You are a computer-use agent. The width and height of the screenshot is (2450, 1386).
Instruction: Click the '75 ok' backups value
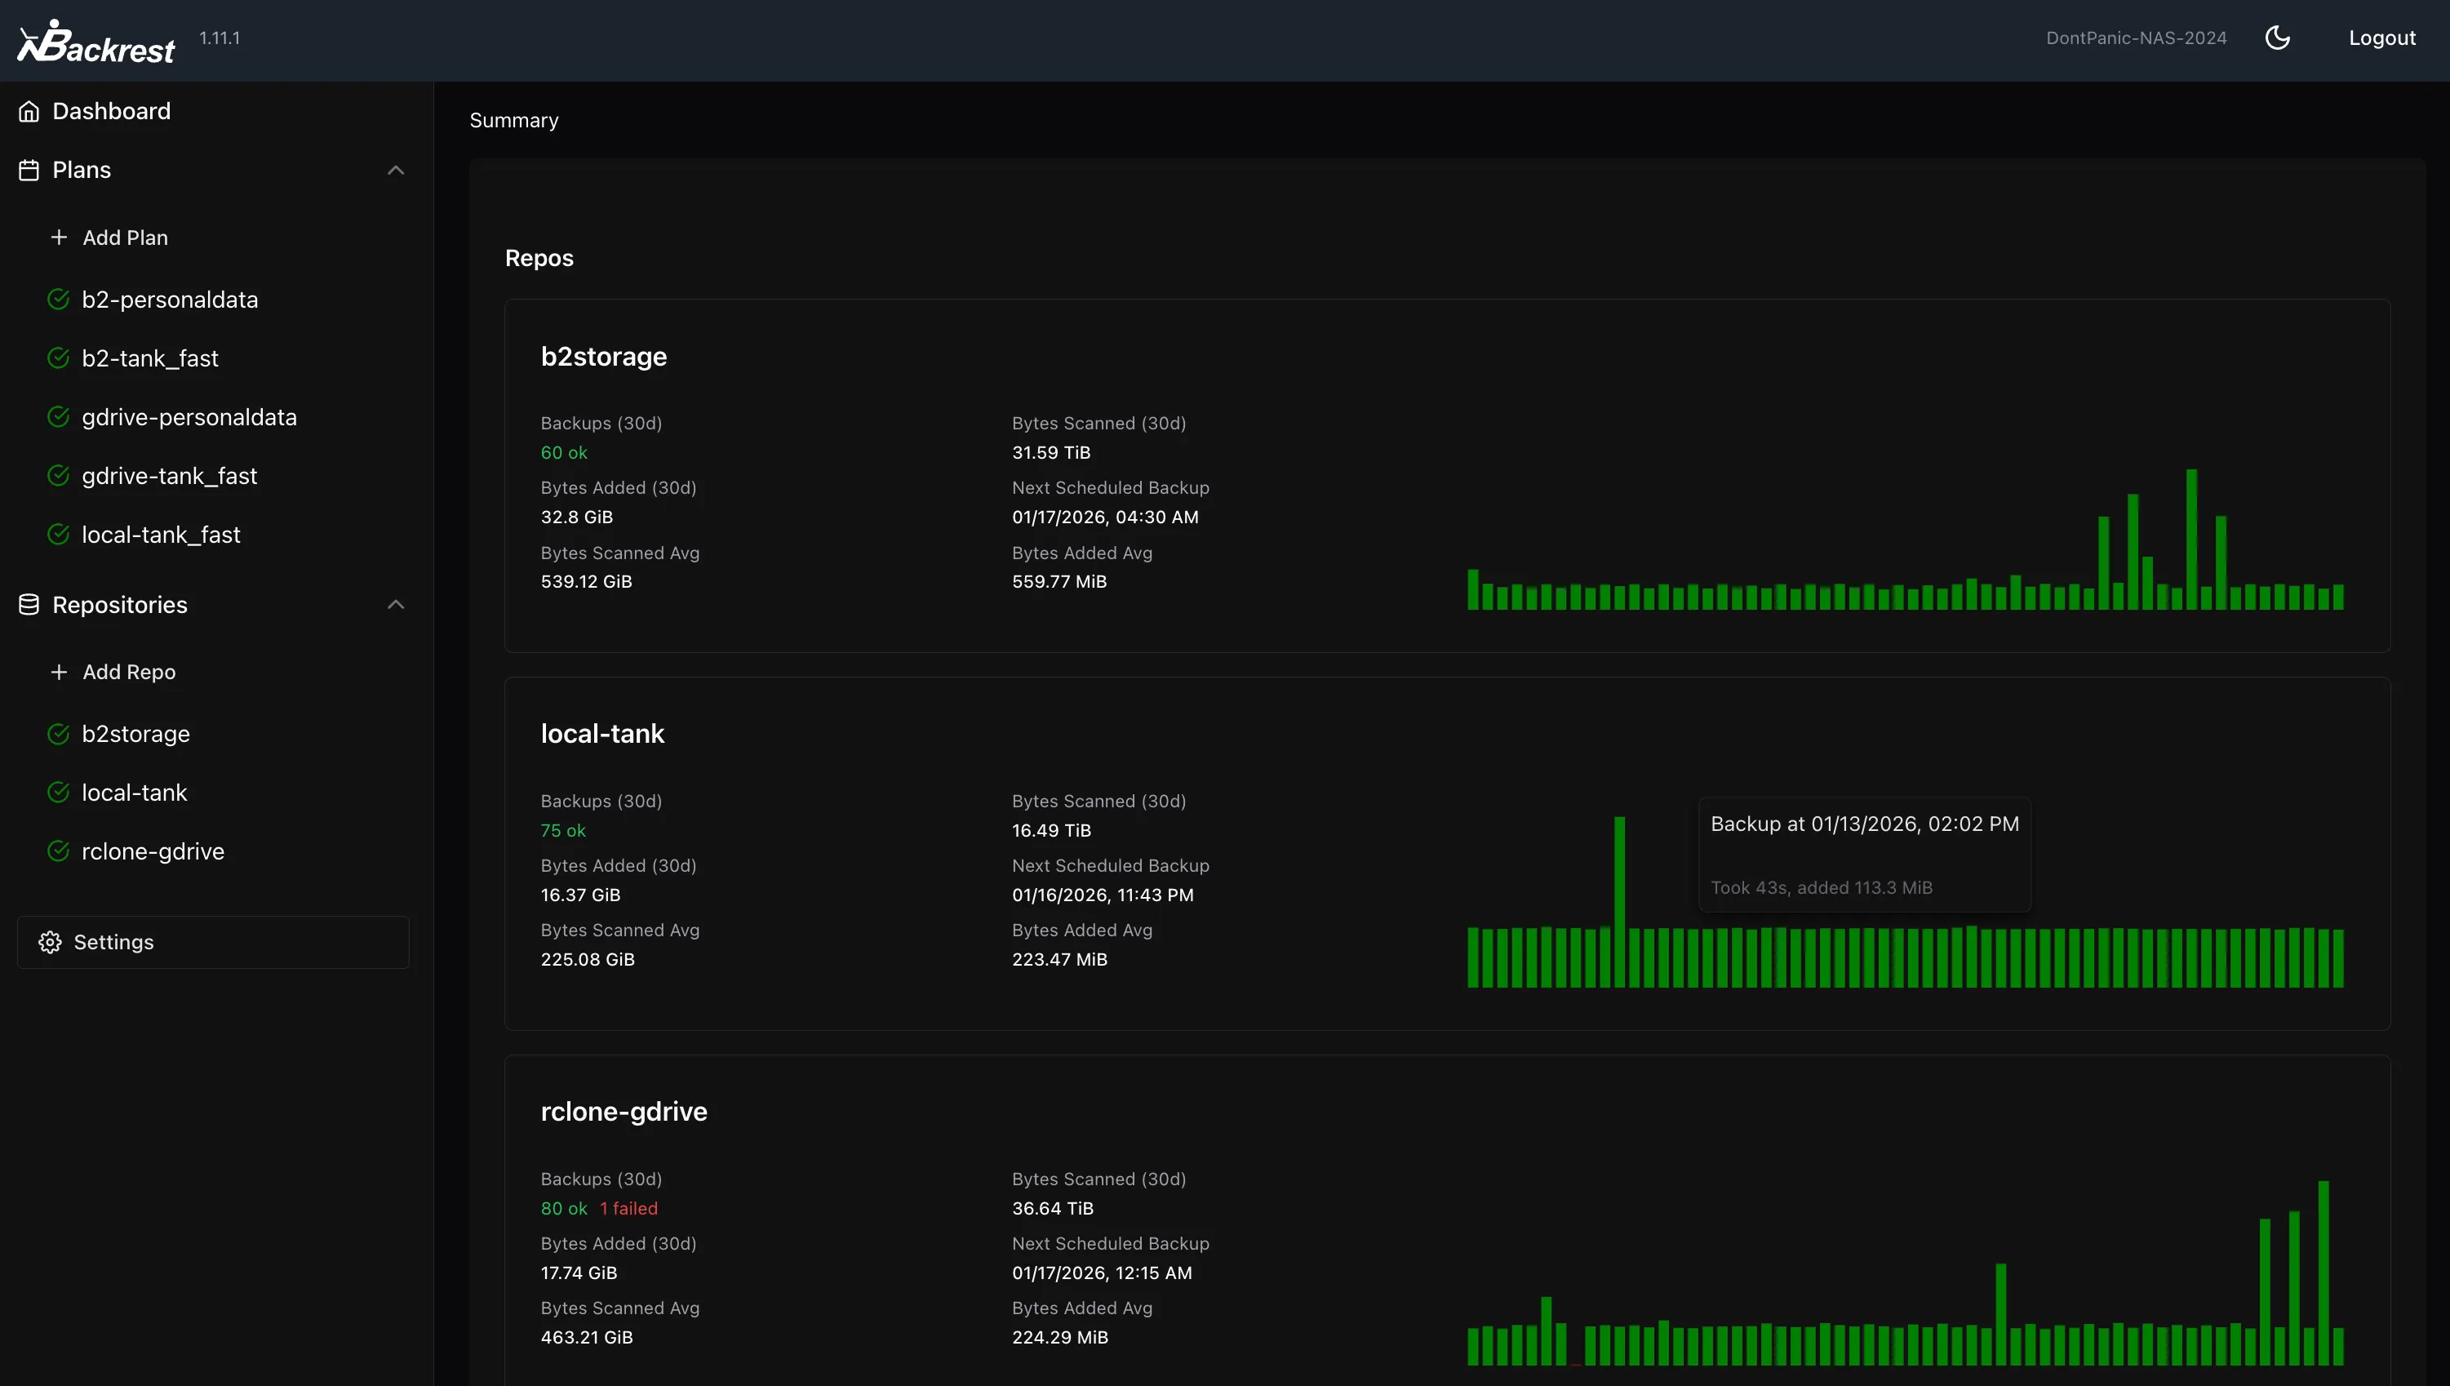(x=563, y=831)
